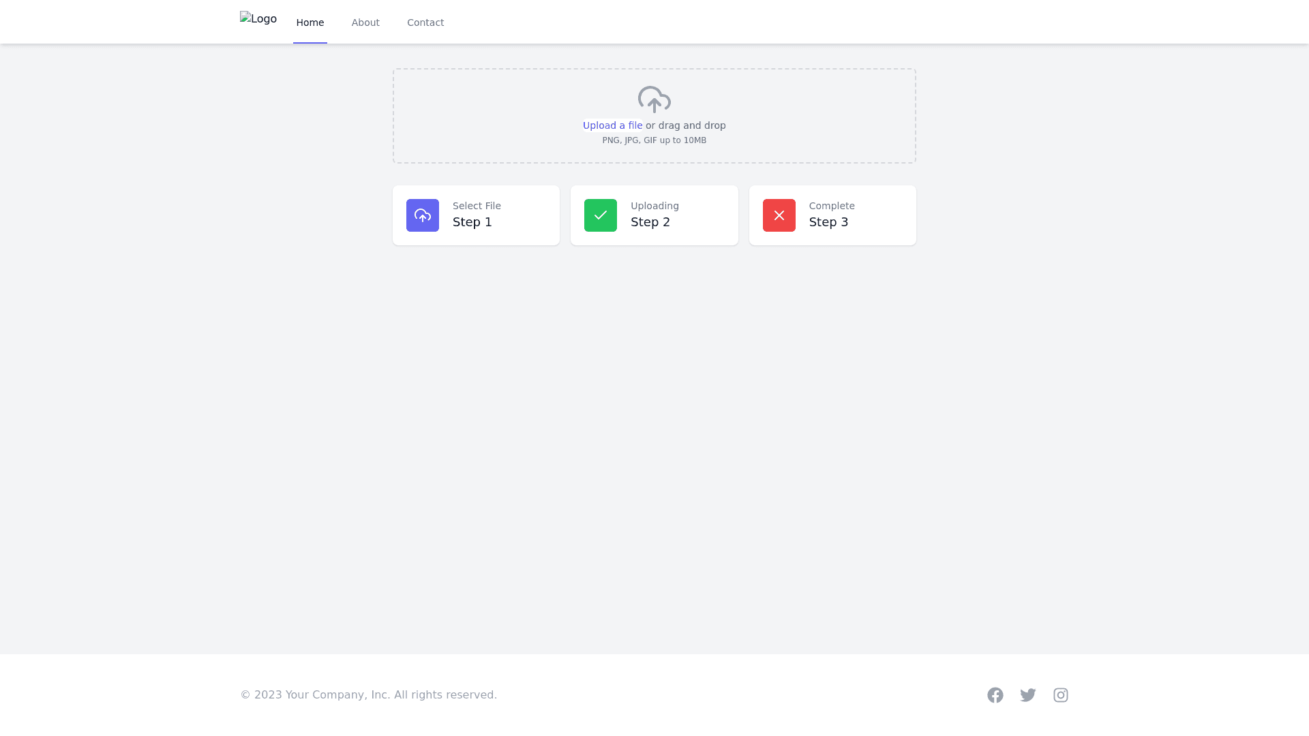
Task: Open the Contact tab
Action: tap(425, 22)
